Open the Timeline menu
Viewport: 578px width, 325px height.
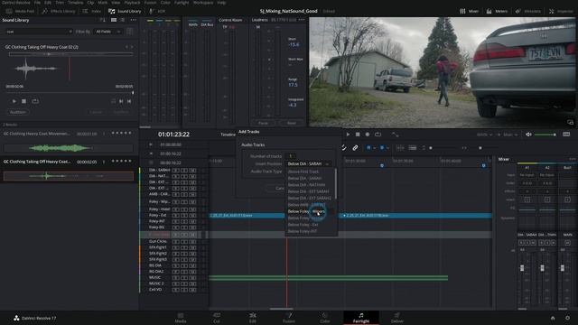pyautogui.click(x=76, y=3)
